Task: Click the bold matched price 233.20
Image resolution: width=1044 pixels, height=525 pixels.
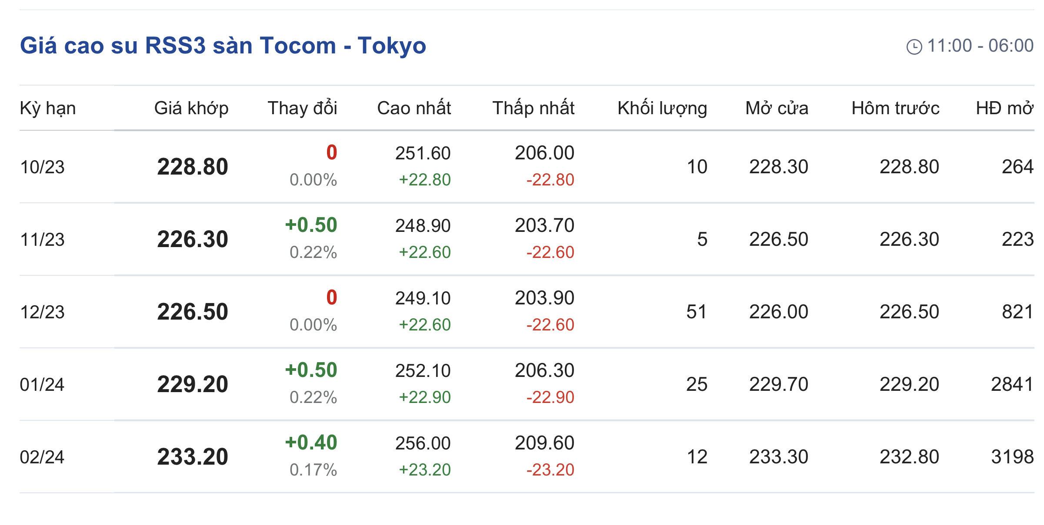Action: [193, 457]
